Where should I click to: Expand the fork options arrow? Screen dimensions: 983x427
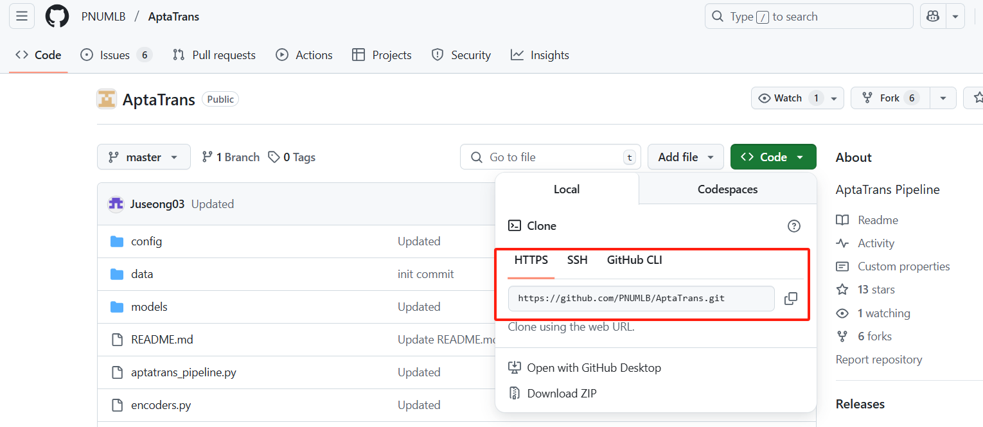point(943,98)
